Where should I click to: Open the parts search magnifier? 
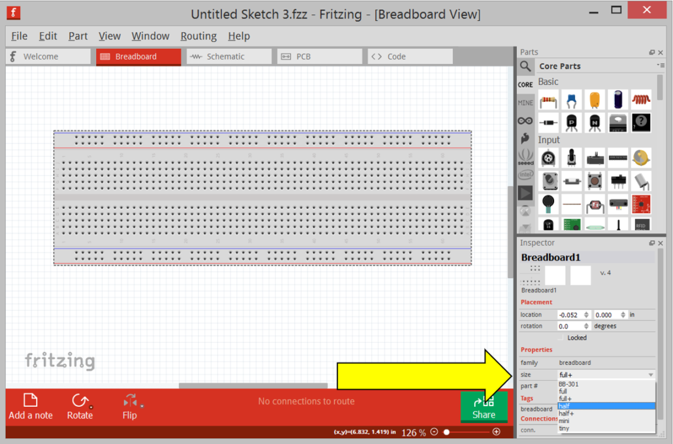[x=525, y=66]
